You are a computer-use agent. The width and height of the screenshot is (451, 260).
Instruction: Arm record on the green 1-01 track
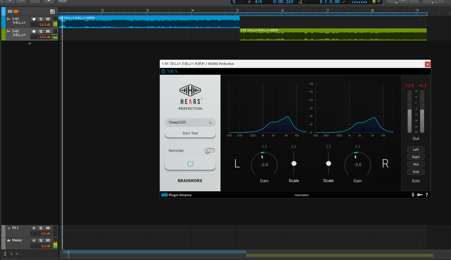[34, 32]
